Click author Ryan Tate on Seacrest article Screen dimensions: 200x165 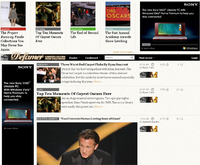(x=148, y=67)
